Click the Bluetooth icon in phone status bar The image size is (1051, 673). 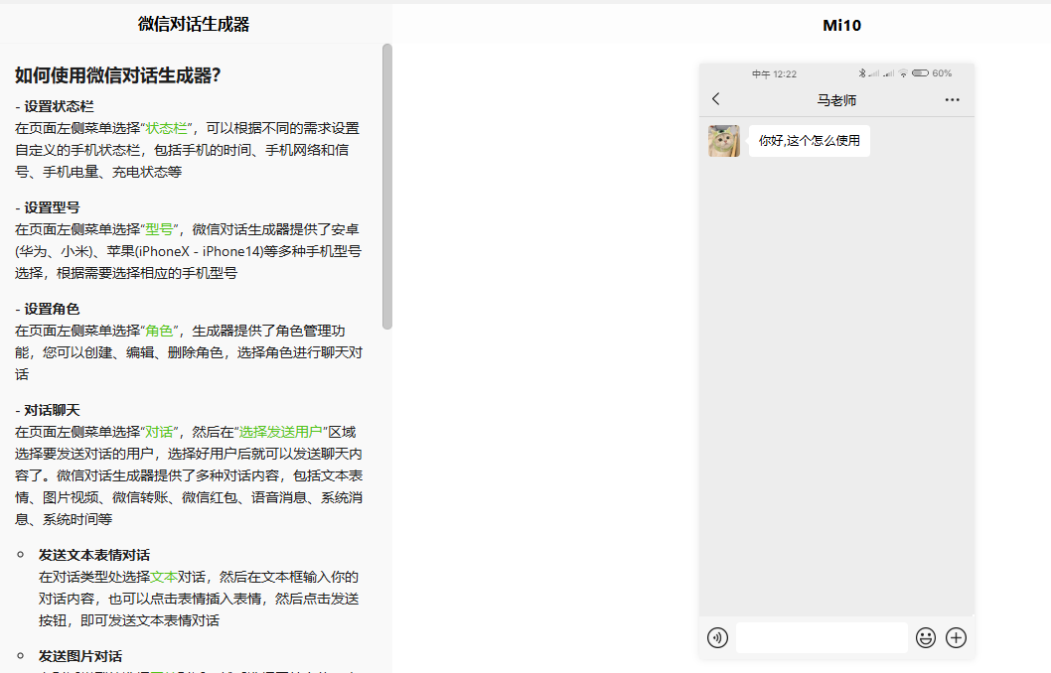862,73
